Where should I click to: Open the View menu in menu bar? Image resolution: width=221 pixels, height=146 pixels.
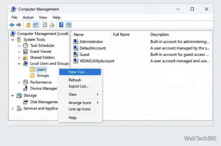43,17
